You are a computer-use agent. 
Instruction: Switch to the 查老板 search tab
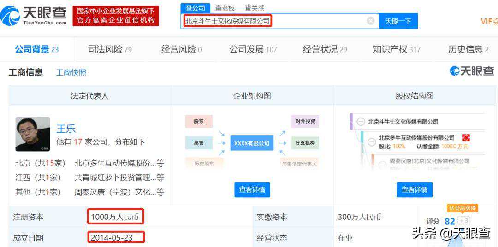click(x=225, y=8)
